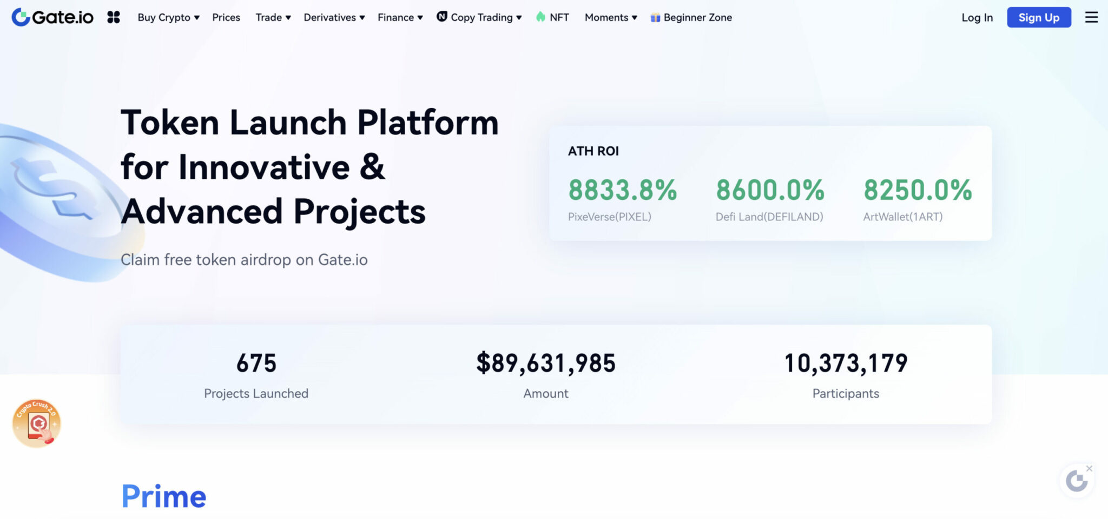Click the Sign Up button
Viewport: 1108px width, 519px height.
pos(1038,17)
